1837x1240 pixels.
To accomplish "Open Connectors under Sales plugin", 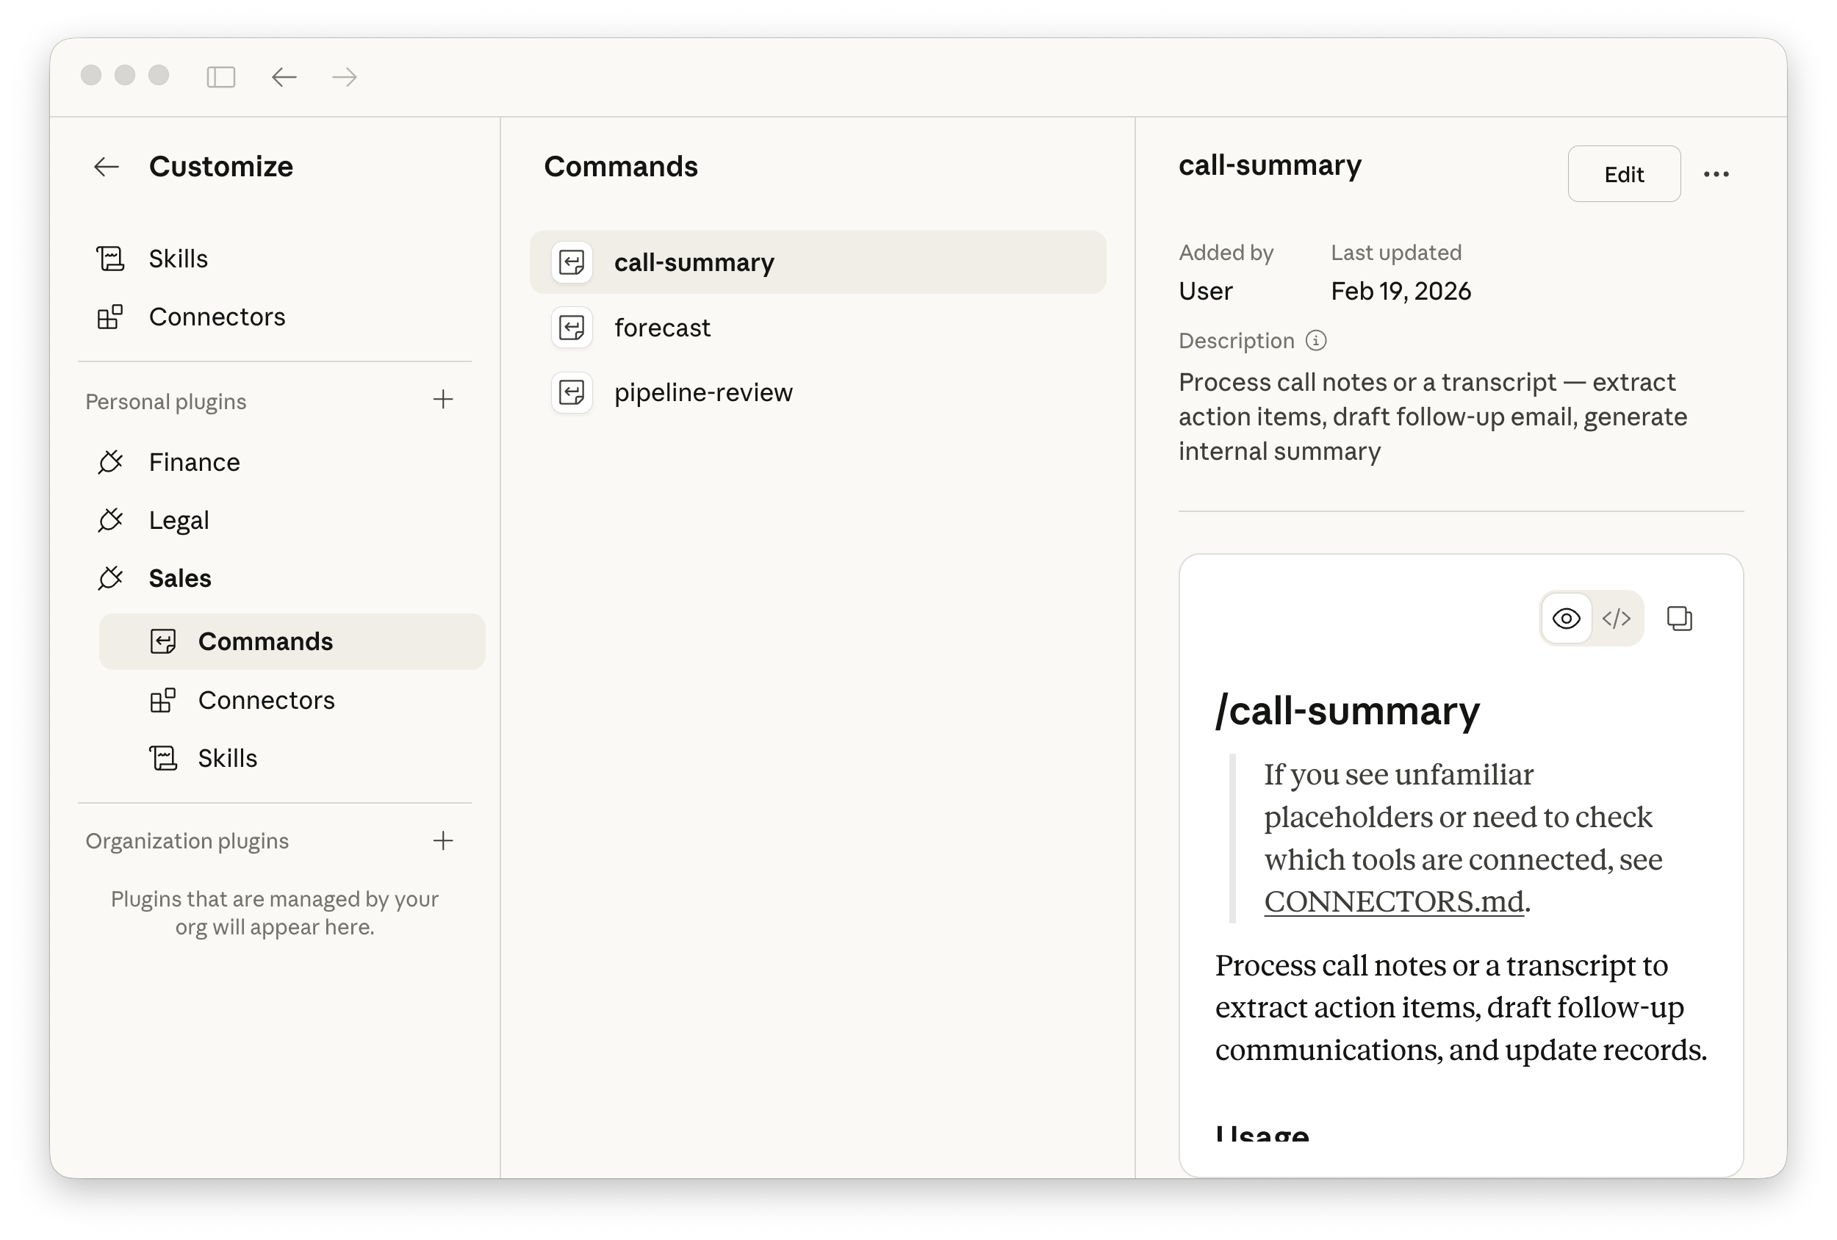I will tap(267, 700).
